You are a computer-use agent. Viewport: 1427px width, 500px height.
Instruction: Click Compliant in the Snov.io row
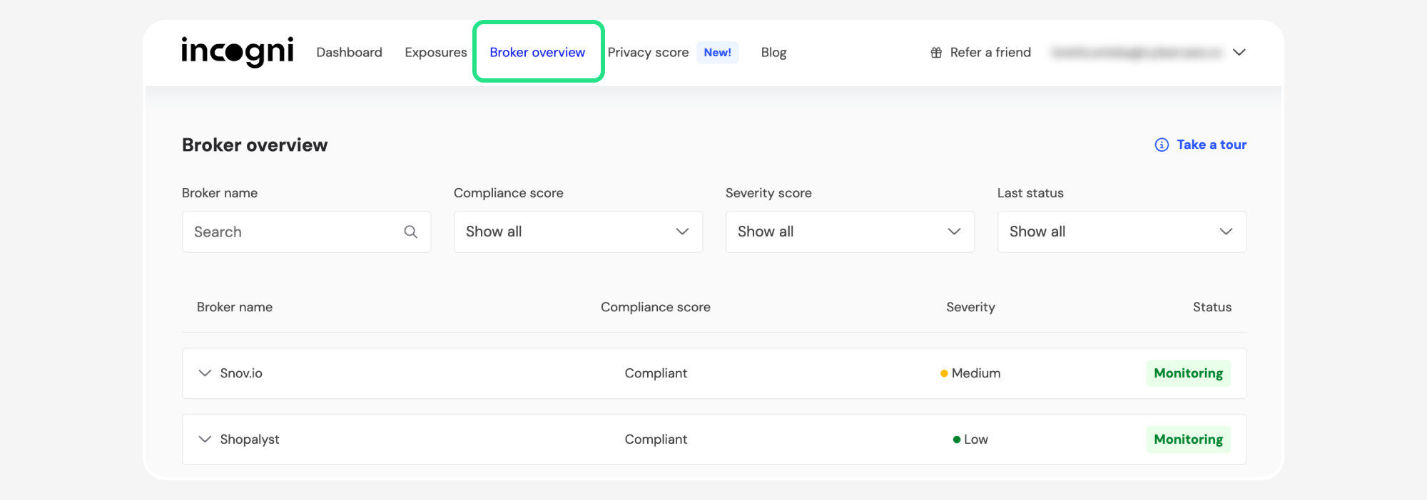click(656, 373)
